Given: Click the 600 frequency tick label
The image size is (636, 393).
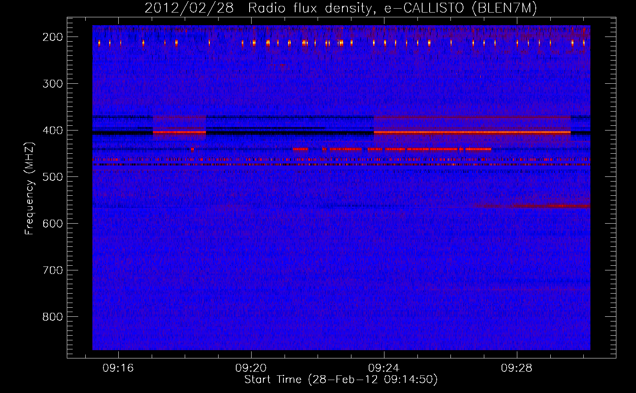Looking at the screenshot, I should click(x=53, y=224).
